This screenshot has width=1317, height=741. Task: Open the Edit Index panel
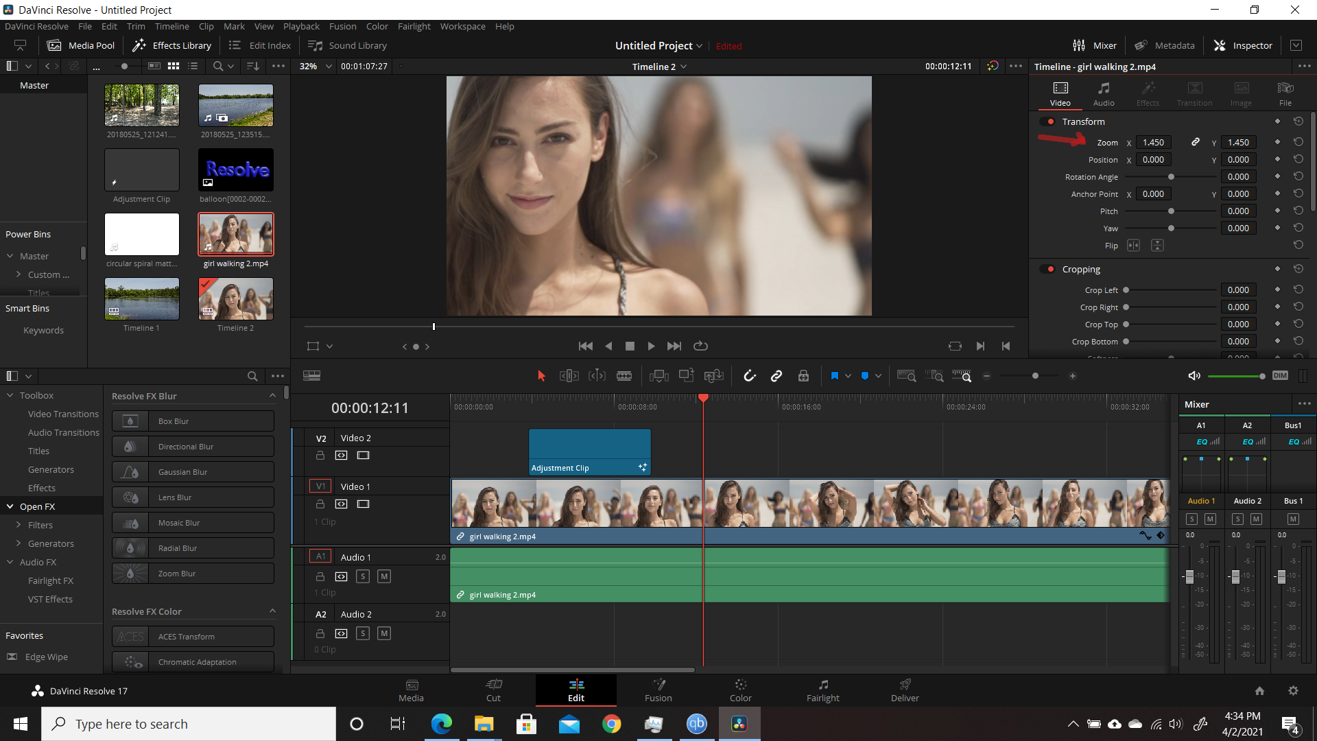259,45
